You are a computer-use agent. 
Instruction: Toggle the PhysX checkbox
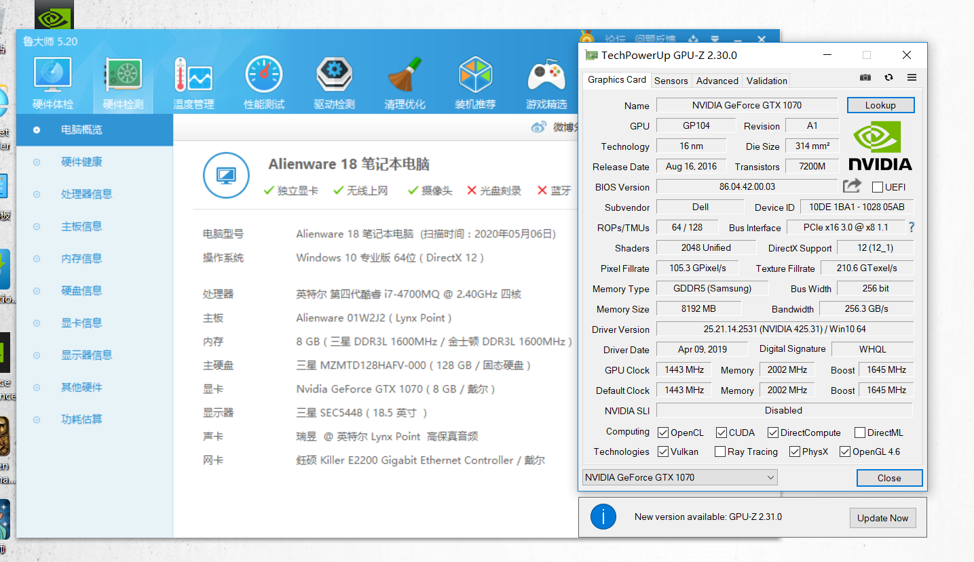click(794, 451)
